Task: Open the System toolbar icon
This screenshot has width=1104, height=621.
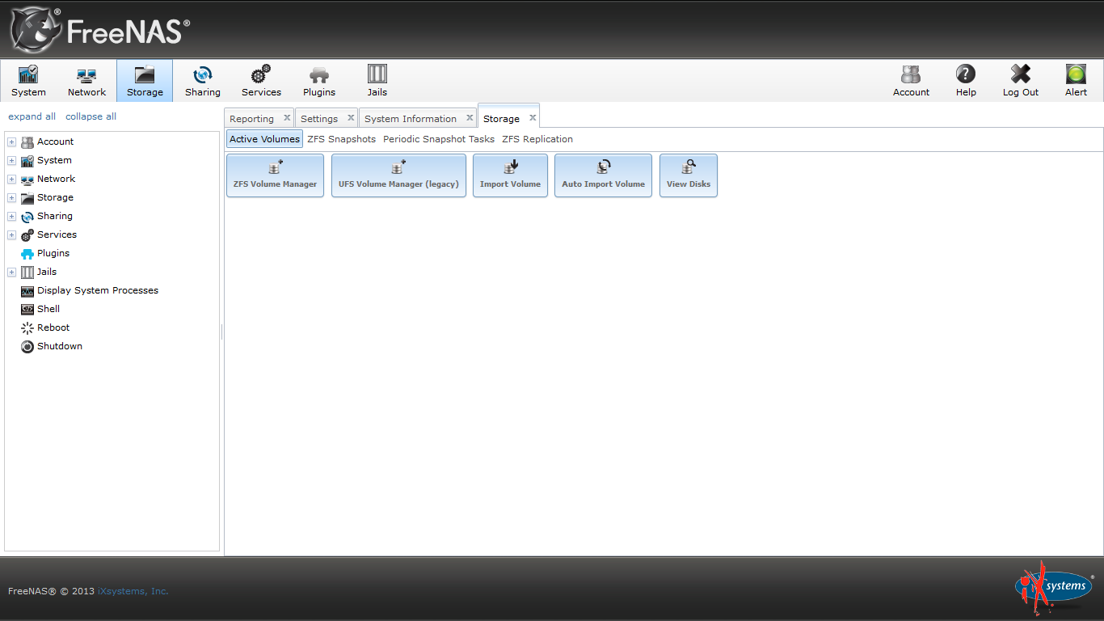Action: pyautogui.click(x=28, y=81)
